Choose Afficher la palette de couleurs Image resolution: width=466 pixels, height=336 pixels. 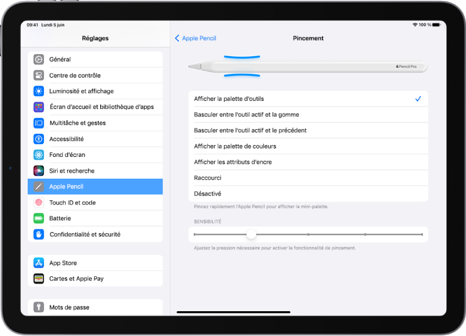coord(308,146)
